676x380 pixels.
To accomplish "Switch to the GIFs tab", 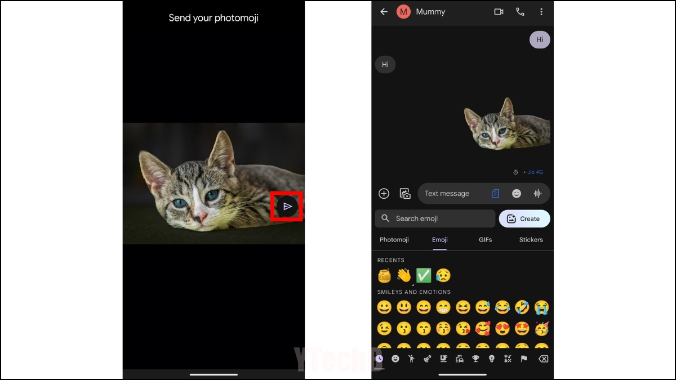I will pyautogui.click(x=486, y=240).
